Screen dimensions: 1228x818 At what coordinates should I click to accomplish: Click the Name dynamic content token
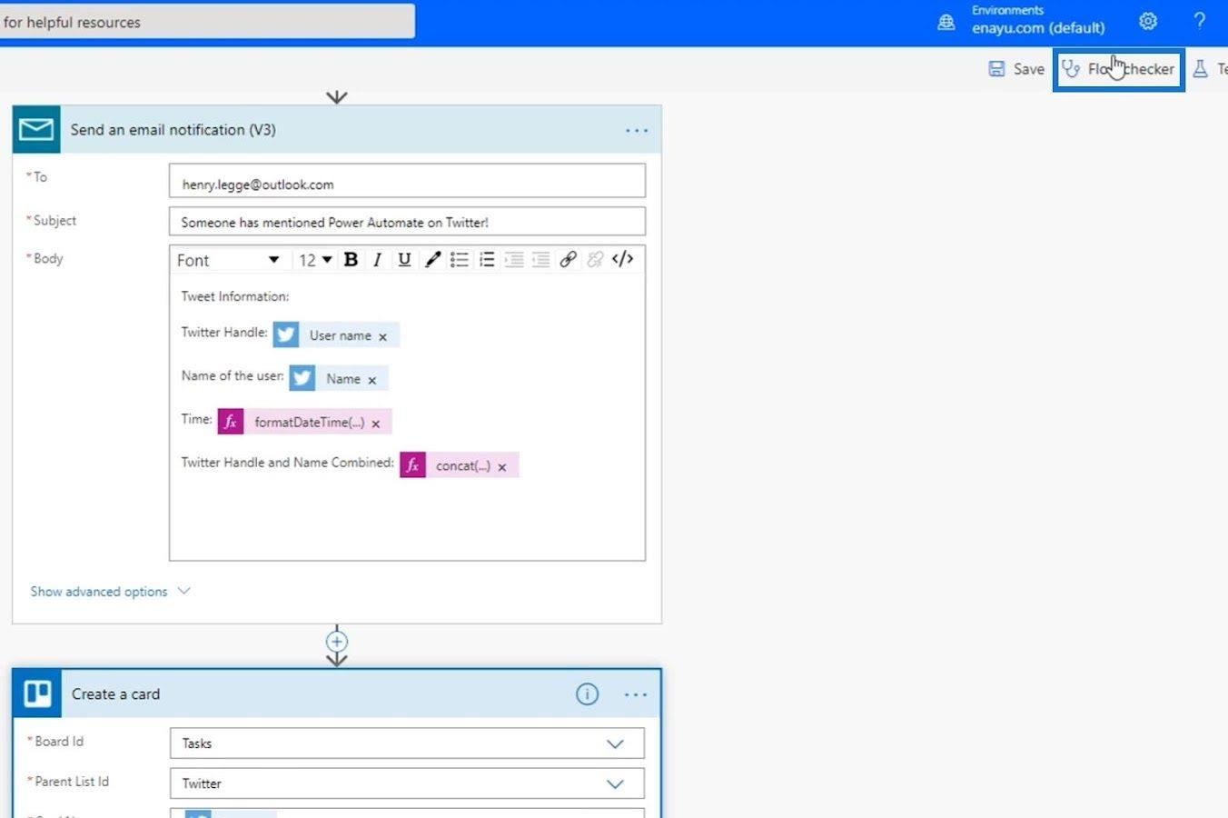pos(339,378)
